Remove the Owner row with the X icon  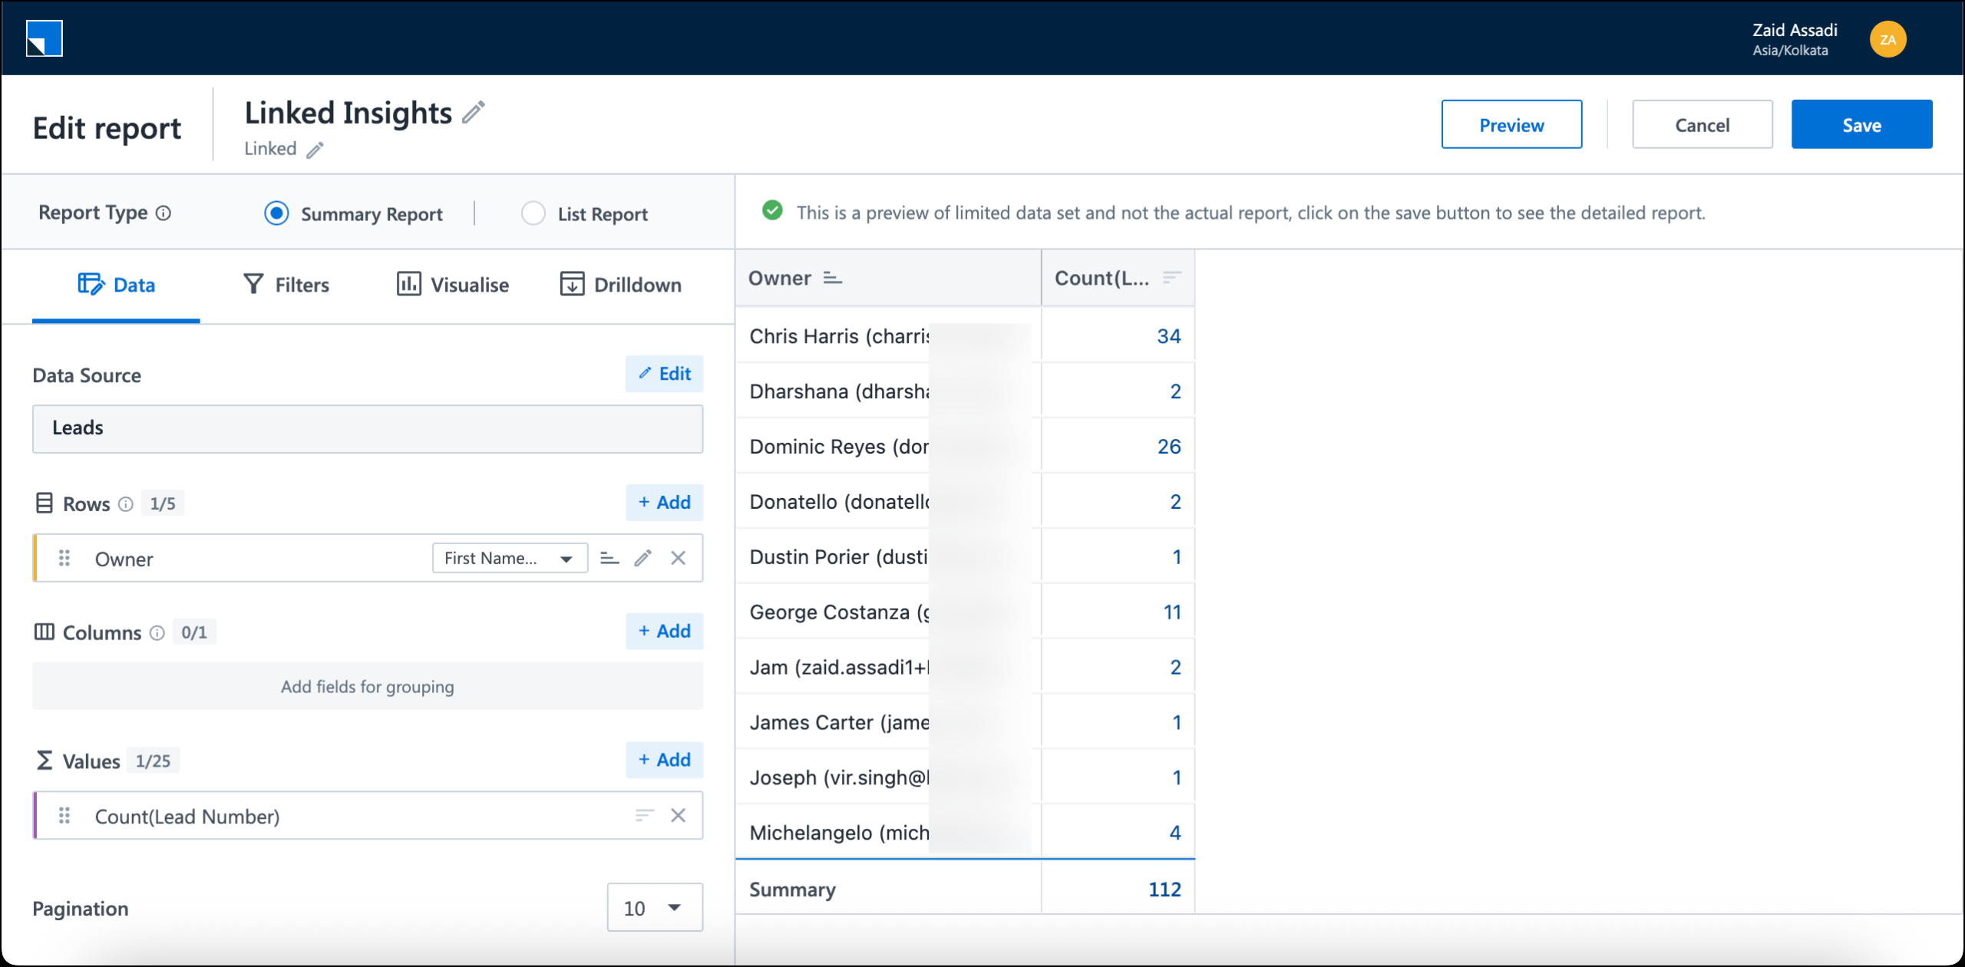click(679, 558)
